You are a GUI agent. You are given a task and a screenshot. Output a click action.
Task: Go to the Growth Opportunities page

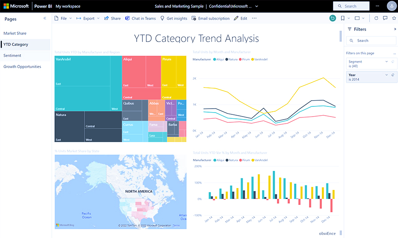click(x=22, y=67)
